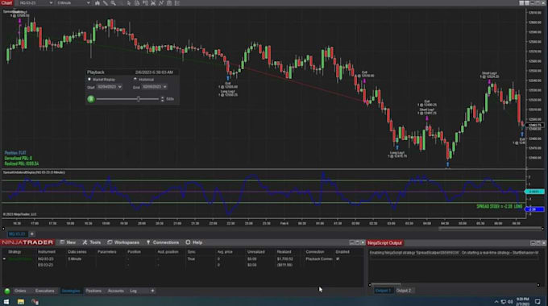Open the volume icon in system tray
Screen dimensions: 548x306
pos(510,302)
